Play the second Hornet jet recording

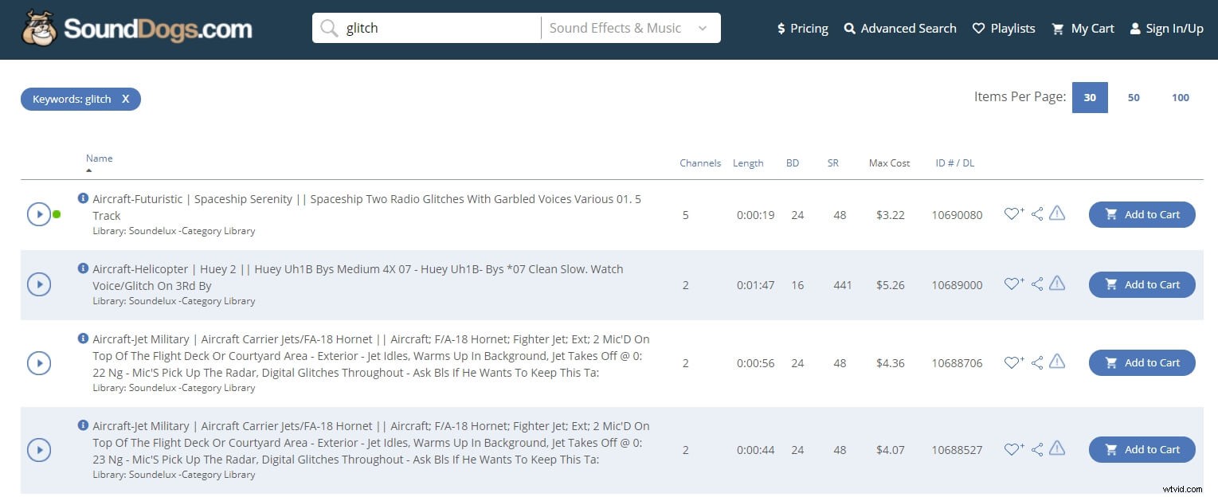click(x=38, y=449)
